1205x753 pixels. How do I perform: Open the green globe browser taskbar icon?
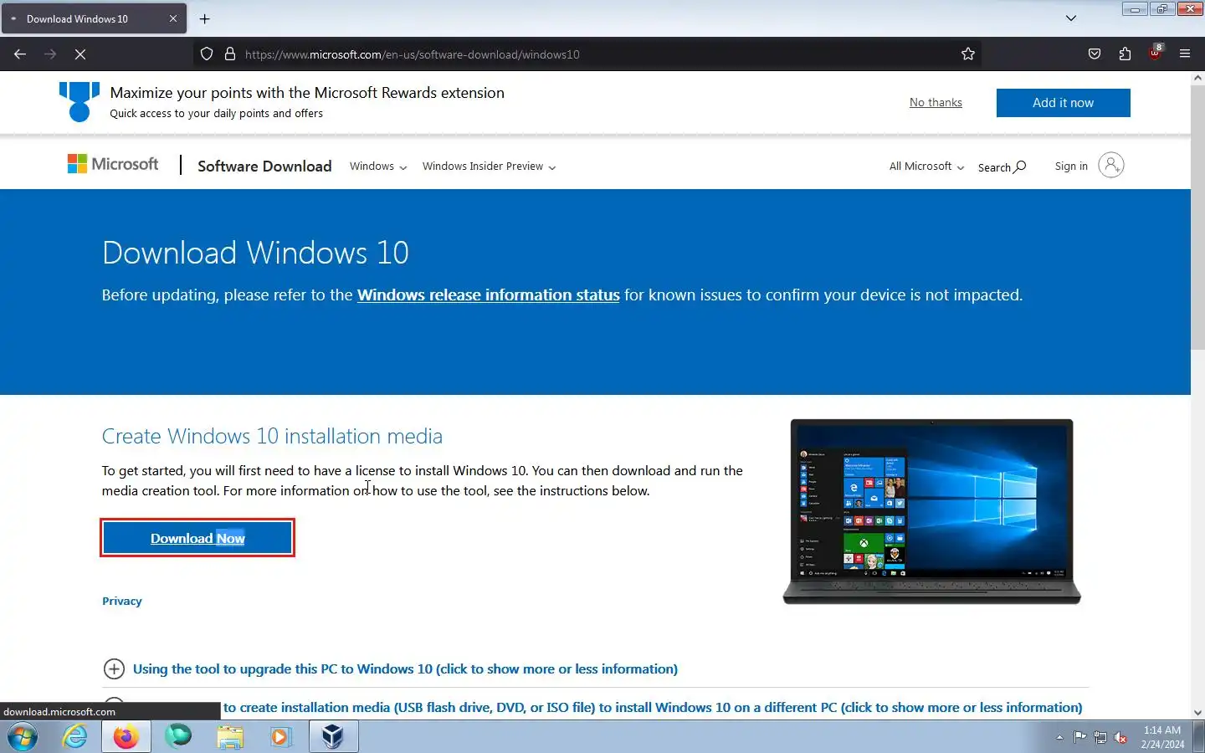[177, 737]
